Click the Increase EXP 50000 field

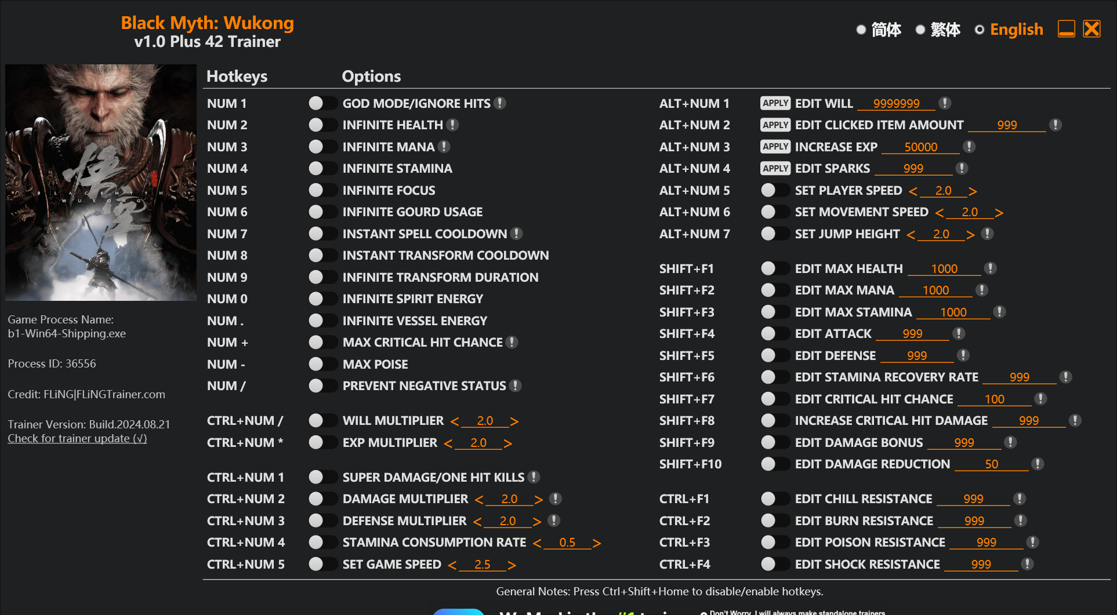[x=920, y=147]
